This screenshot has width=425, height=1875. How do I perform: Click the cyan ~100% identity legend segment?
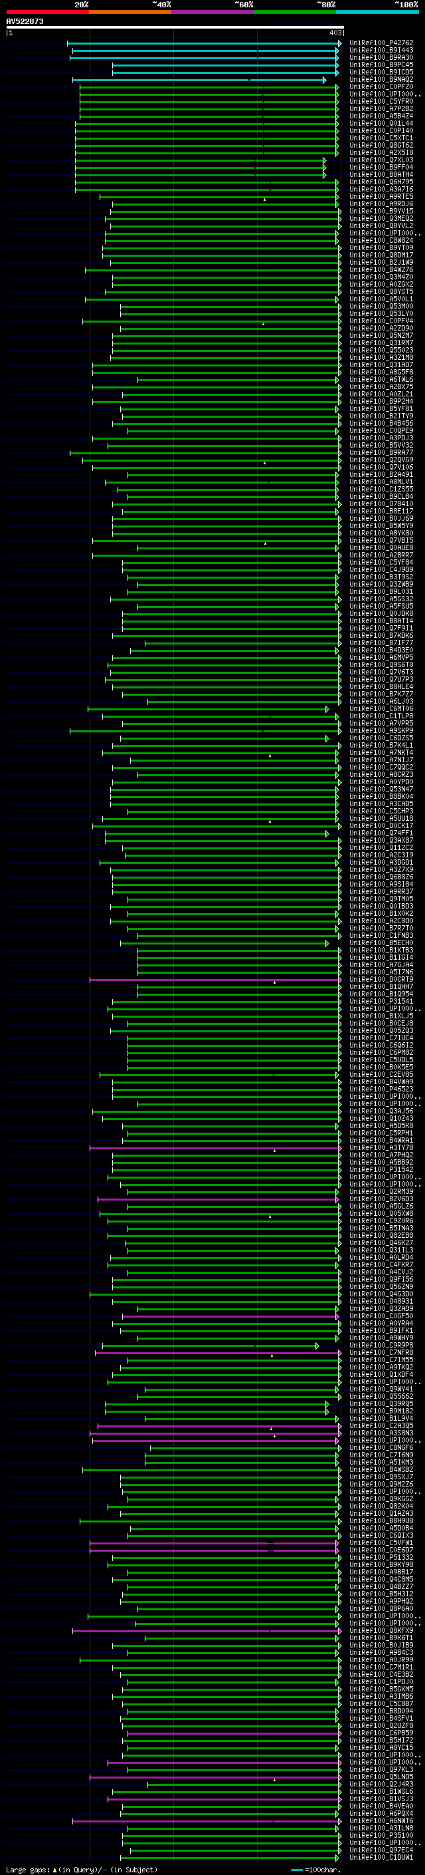click(377, 12)
